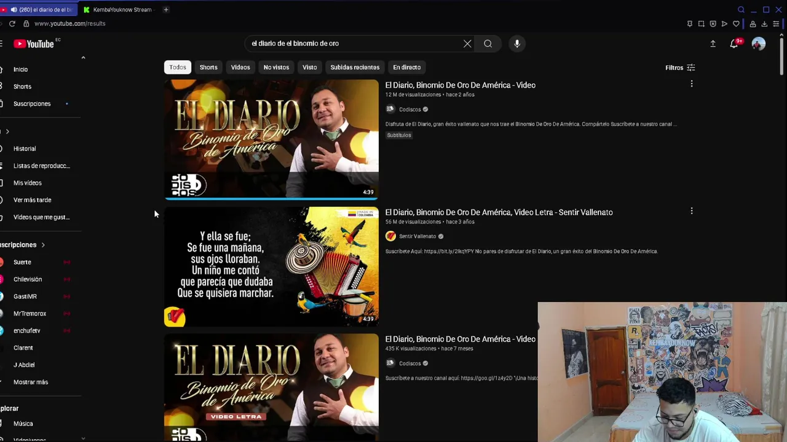Screen dimensions: 787x442
Task: Open the enchufetv channel subscription
Action: (x=27, y=331)
